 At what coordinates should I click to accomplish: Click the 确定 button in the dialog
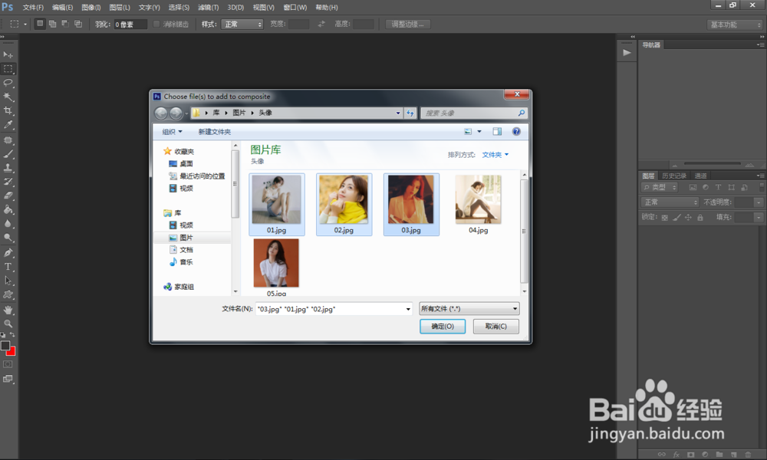[443, 326]
